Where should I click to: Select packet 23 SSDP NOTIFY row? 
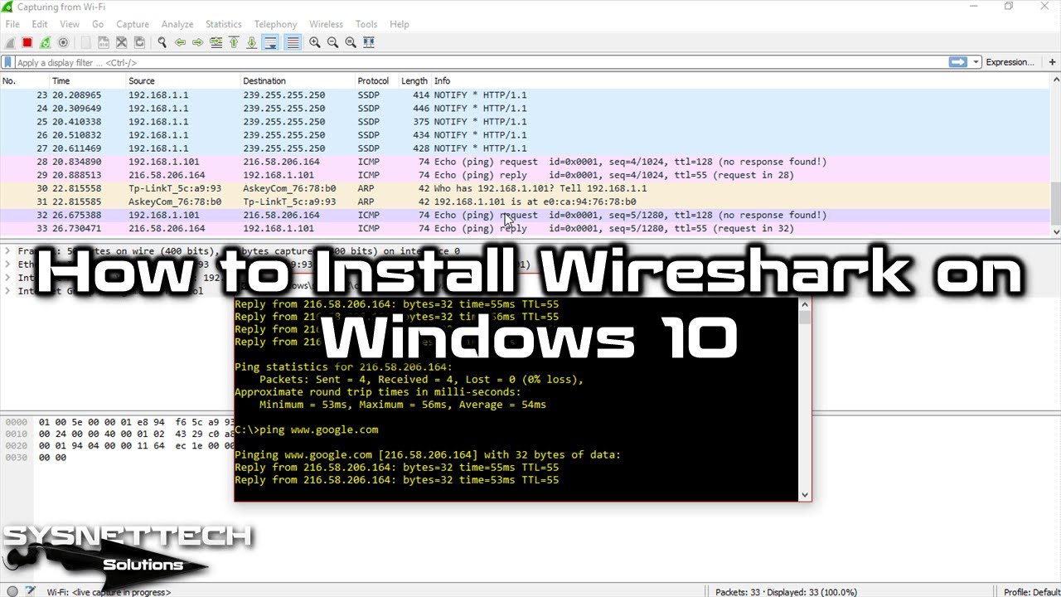click(x=526, y=95)
